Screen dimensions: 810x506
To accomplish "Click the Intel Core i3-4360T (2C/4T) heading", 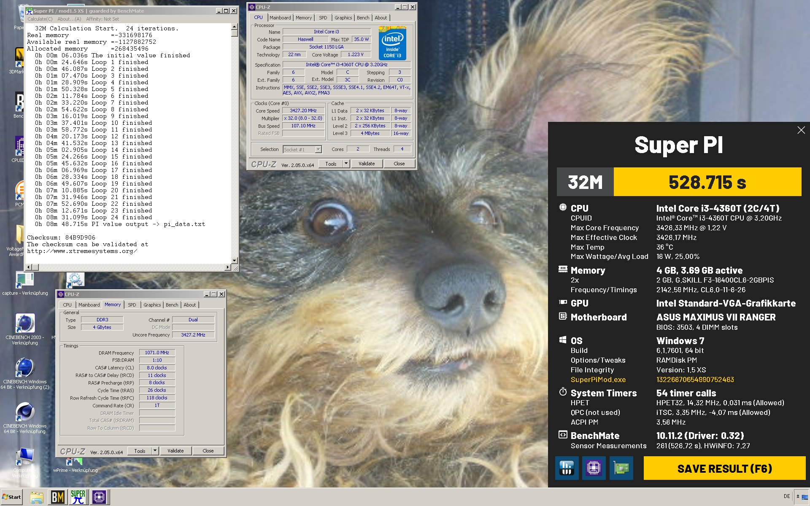I will click(718, 208).
